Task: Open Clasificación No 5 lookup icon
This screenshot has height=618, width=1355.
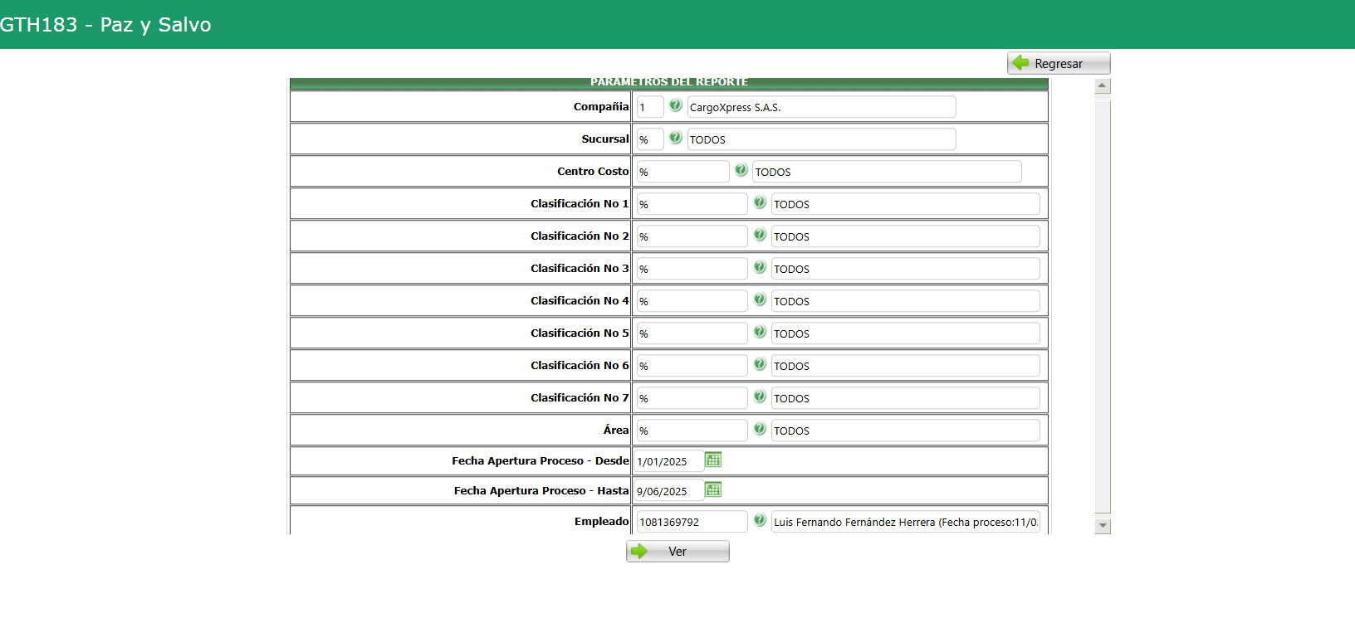Action: 760,332
